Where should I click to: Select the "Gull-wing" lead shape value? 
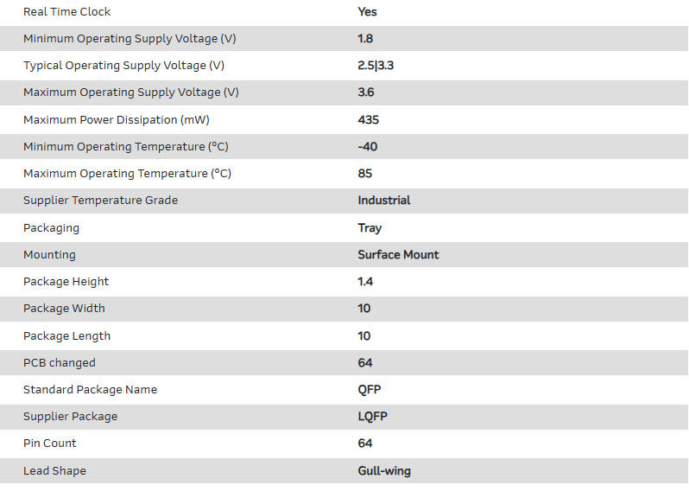[384, 471]
